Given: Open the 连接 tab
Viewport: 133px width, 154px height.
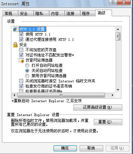Looking at the screenshot, I should point(72,14).
